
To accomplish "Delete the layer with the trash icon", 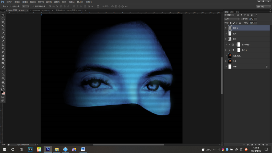I will [x=267, y=144].
